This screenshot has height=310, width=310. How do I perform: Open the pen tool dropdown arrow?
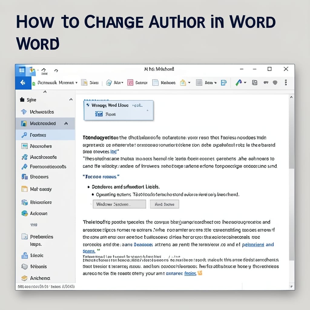245,82
